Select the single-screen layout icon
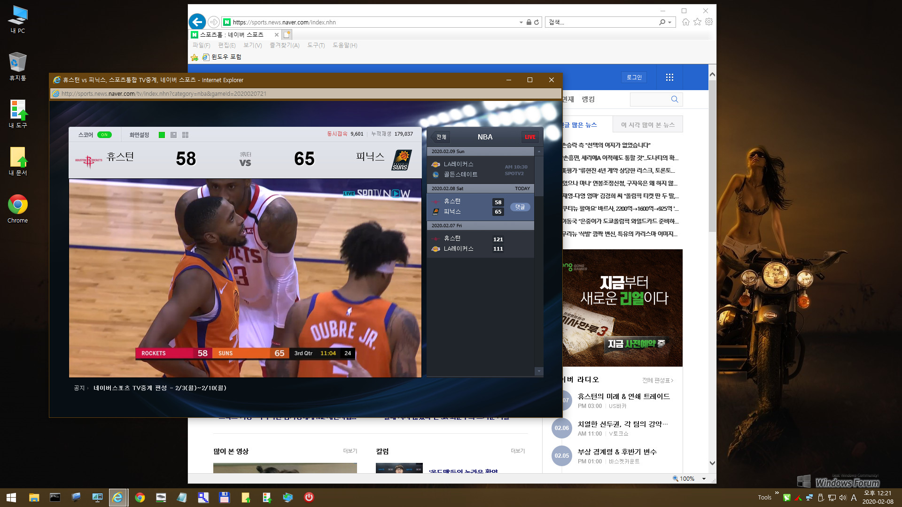The image size is (902, 507). 162,135
